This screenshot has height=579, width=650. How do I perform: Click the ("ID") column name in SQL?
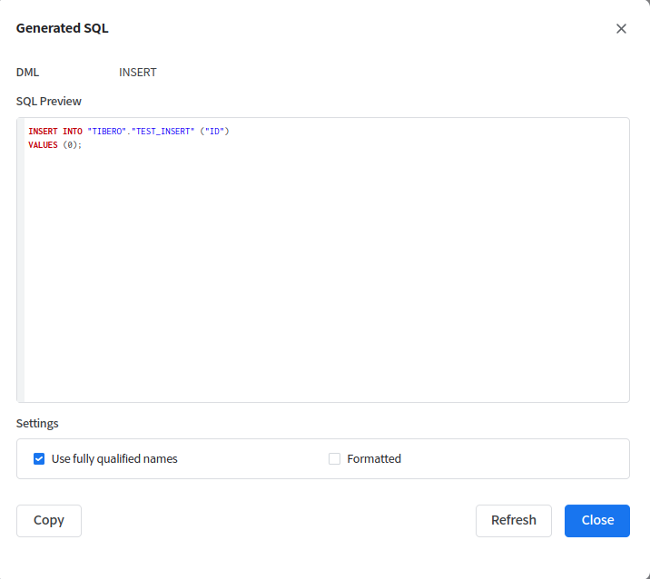point(215,132)
